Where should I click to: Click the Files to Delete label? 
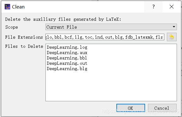click(24, 47)
